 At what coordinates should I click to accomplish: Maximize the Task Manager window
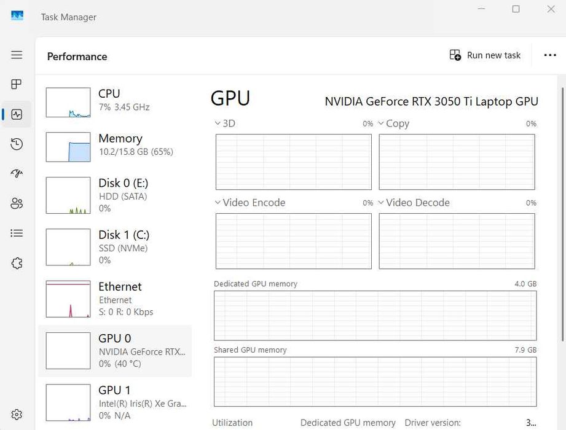516,9
